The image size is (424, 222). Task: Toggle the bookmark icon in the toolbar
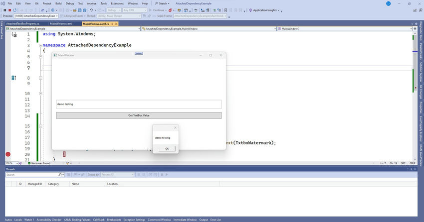pos(226,10)
